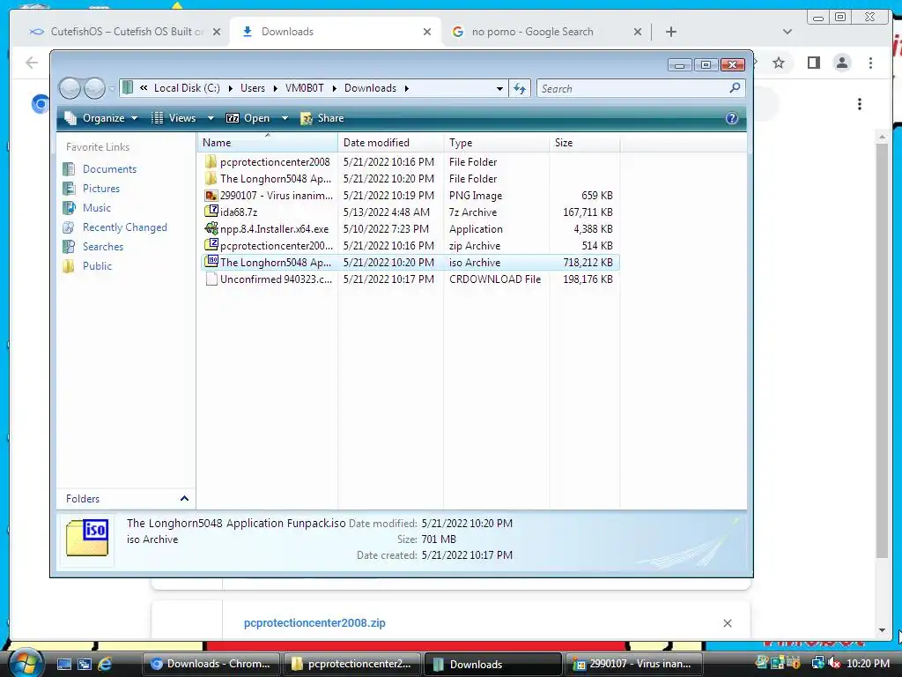
Task: Click the Explorer back navigation button
Action: point(70,88)
